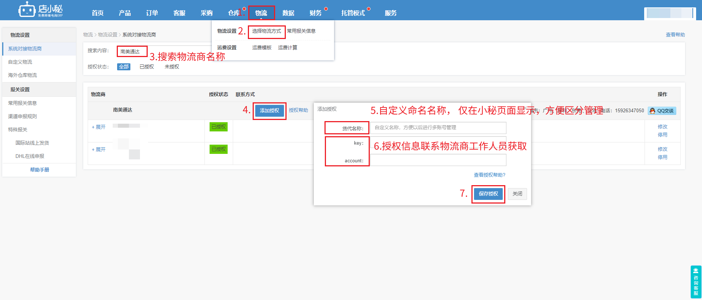Screen dimensions: 702x300
Task: Open the 采购 top navigation menu
Action: click(207, 13)
